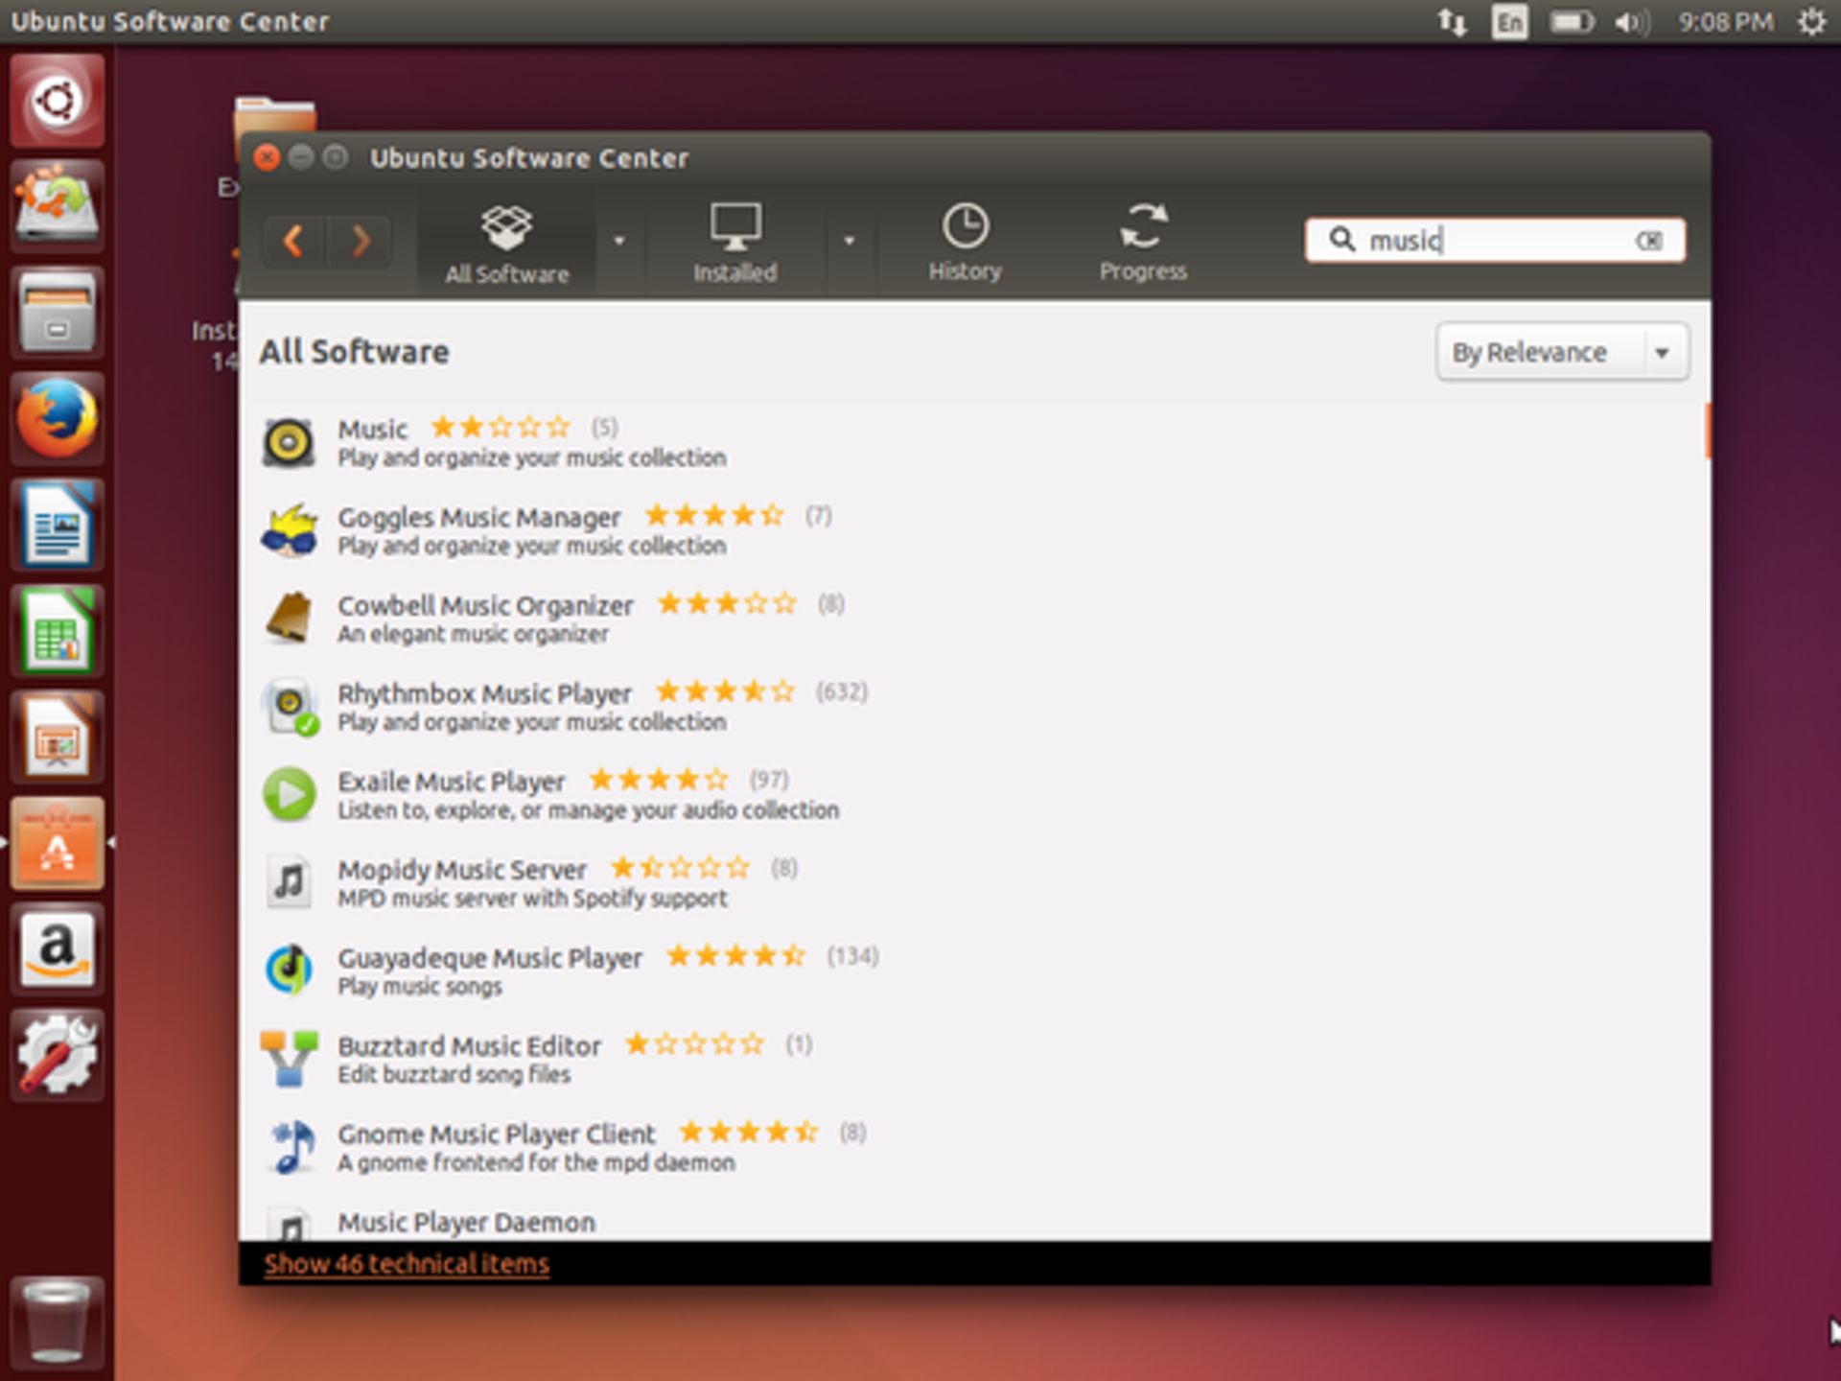Select Guayadeque Music Player title
The height and width of the screenshot is (1381, 1841).
pyautogui.click(x=489, y=958)
